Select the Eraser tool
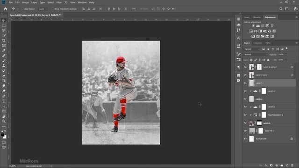 click(4, 76)
